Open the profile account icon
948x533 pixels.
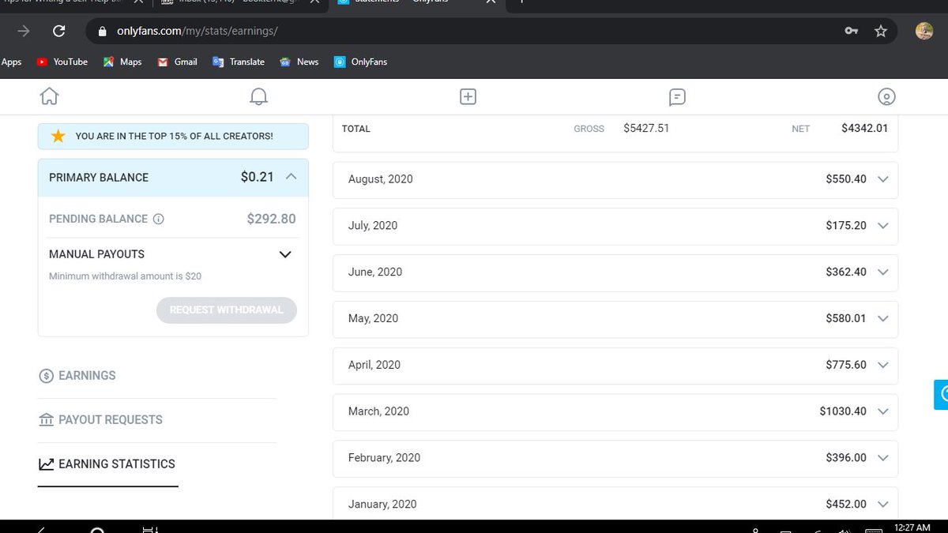click(x=886, y=96)
